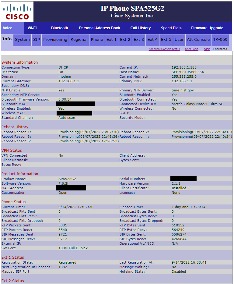Click the advanced view label
234x284 pixels.
click(x=221, y=49)
